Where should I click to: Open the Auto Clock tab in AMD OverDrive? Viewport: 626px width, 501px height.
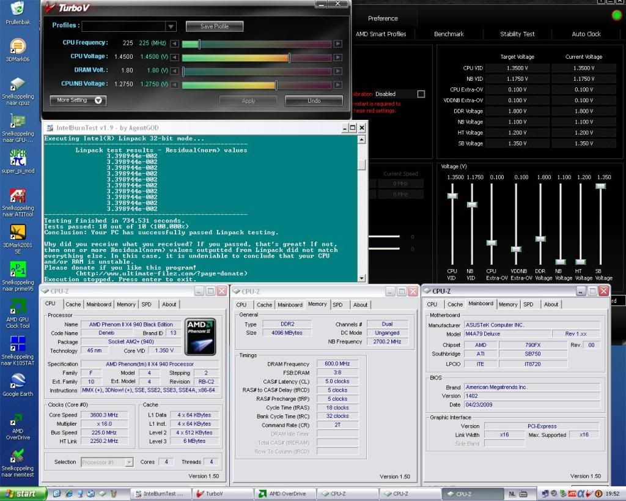tap(586, 34)
